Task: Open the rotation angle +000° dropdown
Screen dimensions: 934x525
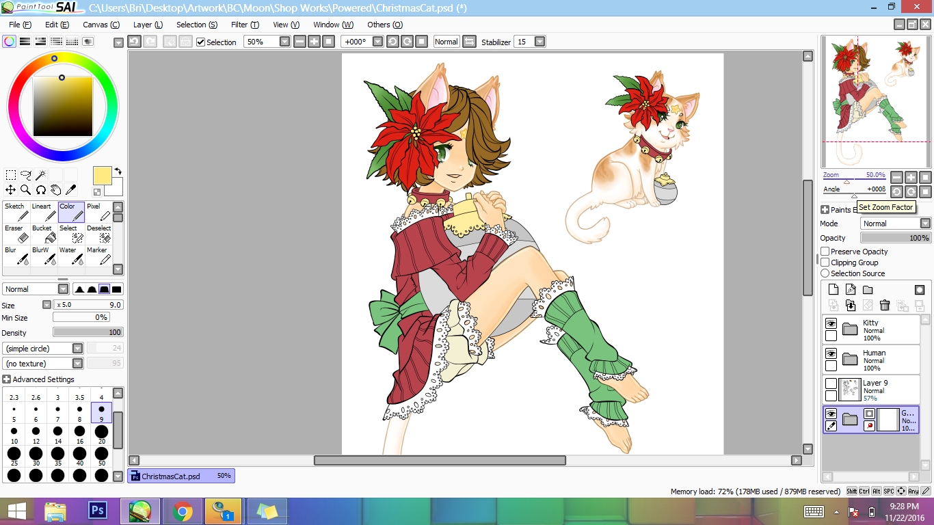Action: tap(379, 42)
